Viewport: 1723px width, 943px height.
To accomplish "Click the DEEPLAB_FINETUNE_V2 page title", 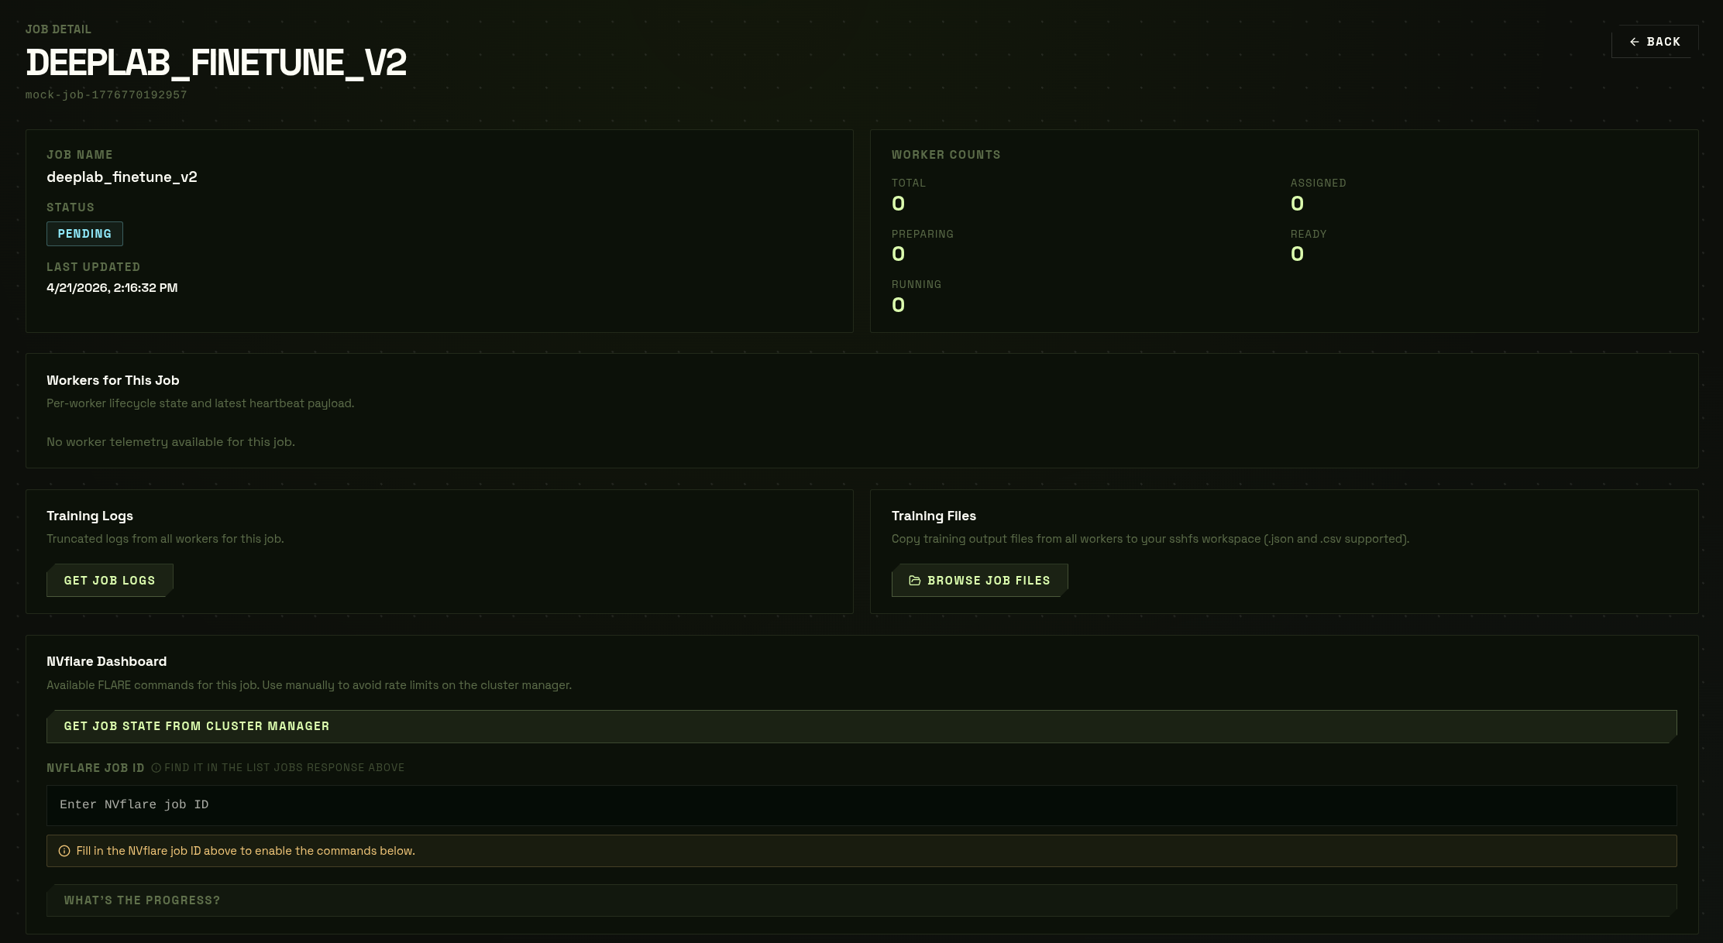I will (216, 63).
